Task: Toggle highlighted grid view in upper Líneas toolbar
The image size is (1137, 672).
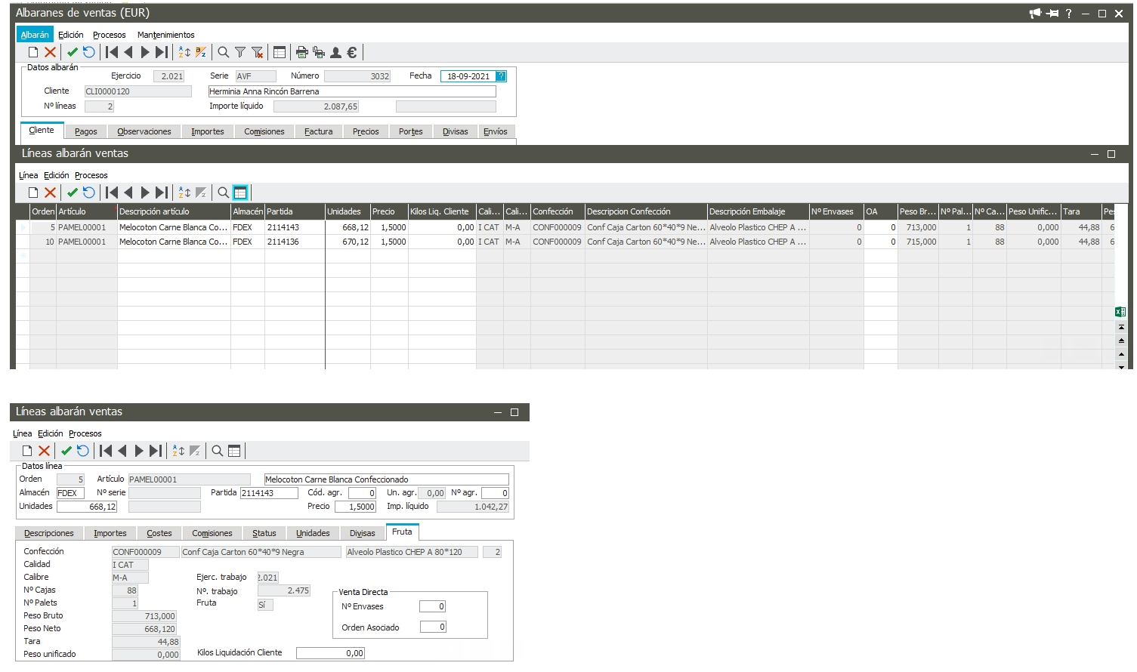Action: (x=240, y=193)
